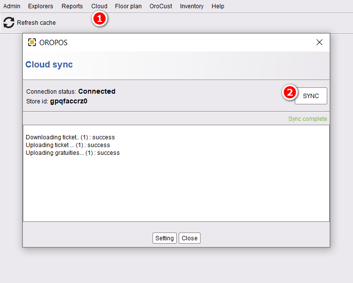Click the 'Uploading gratuities' log line
The height and width of the screenshot is (283, 353).
pyautogui.click(x=72, y=153)
